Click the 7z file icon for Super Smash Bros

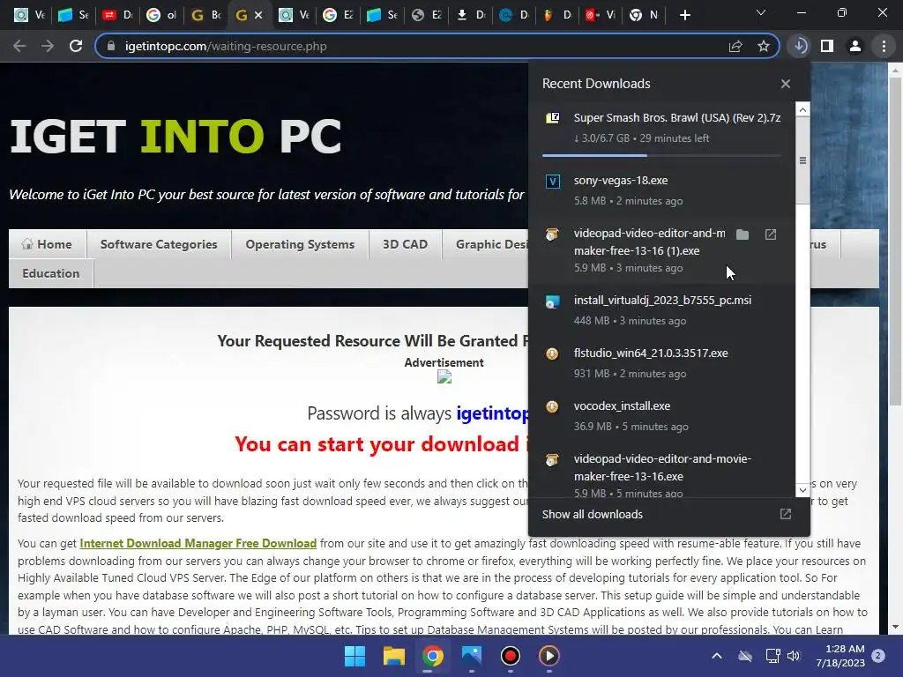click(552, 118)
